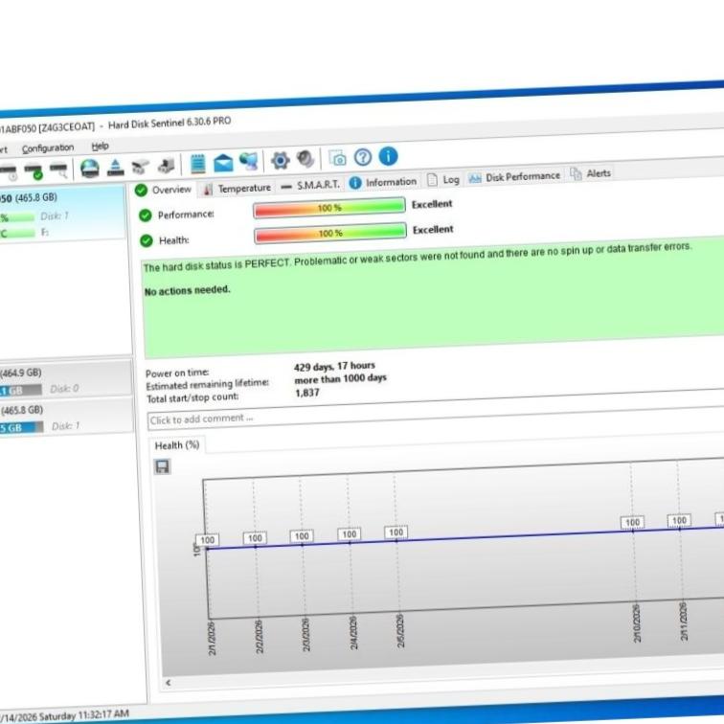Screen dimensions: 724x724
Task: Click the globe-over-disk toolbar icon
Action: [x=89, y=167]
